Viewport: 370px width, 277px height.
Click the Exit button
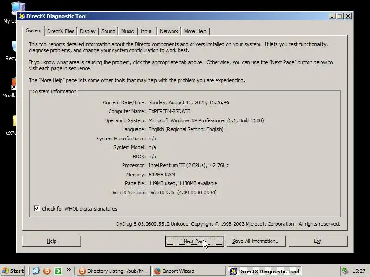click(318, 241)
